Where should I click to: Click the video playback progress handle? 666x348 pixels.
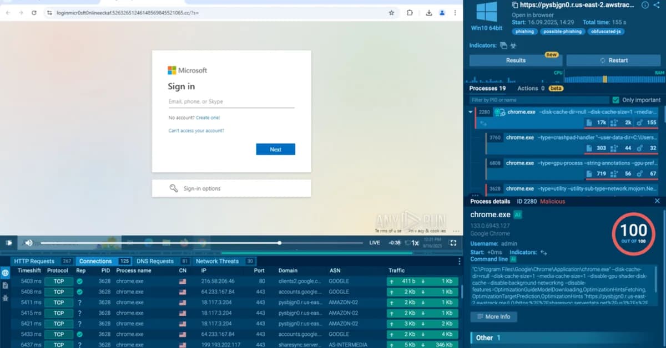coord(279,243)
